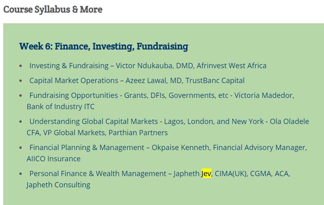Screen dimensions: 324x205
Task: Select the Bank of Industry ITC text
Action: 60,107
